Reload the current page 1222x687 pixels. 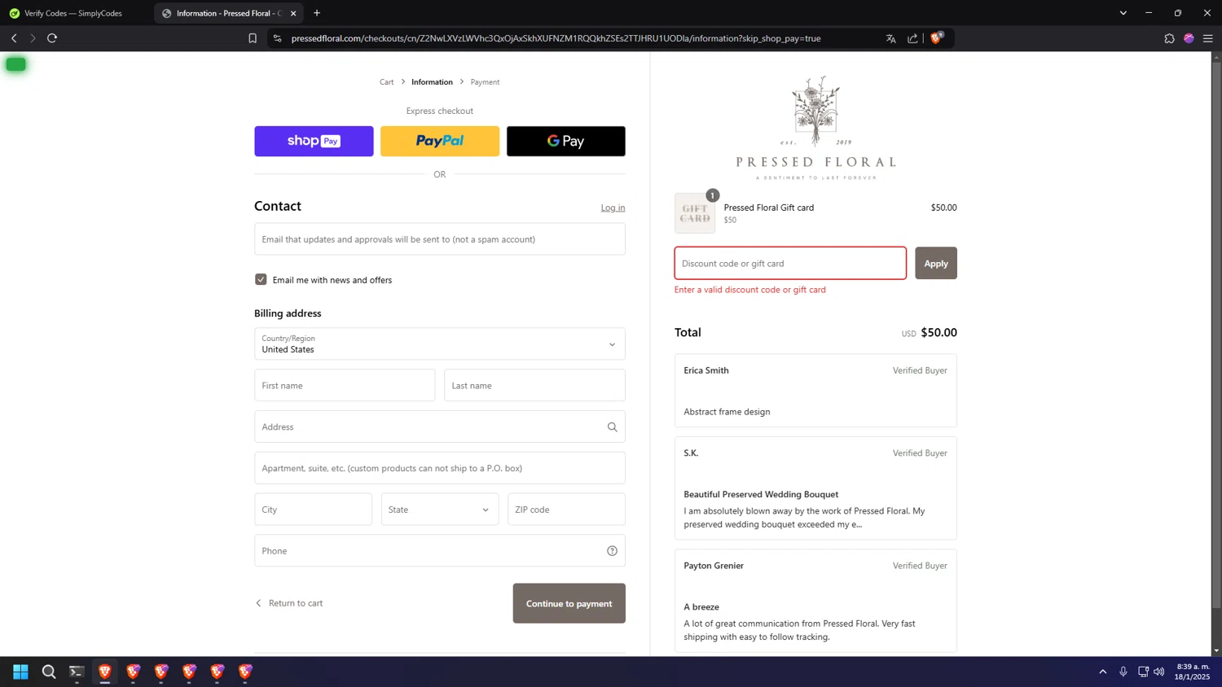52,38
